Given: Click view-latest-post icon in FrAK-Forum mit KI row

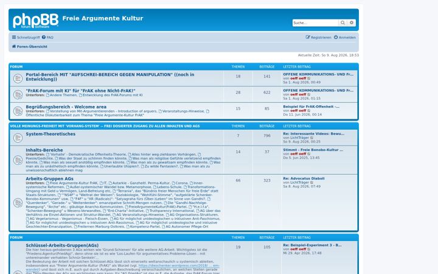Looking at the screenshot, I should (309, 94).
